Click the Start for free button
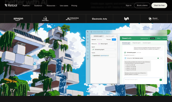The width and height of the screenshot is (172, 102). 159,5
